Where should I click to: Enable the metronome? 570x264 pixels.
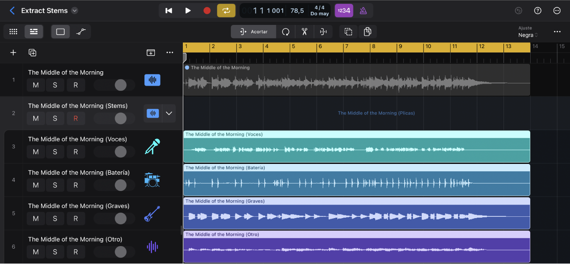[x=363, y=10]
